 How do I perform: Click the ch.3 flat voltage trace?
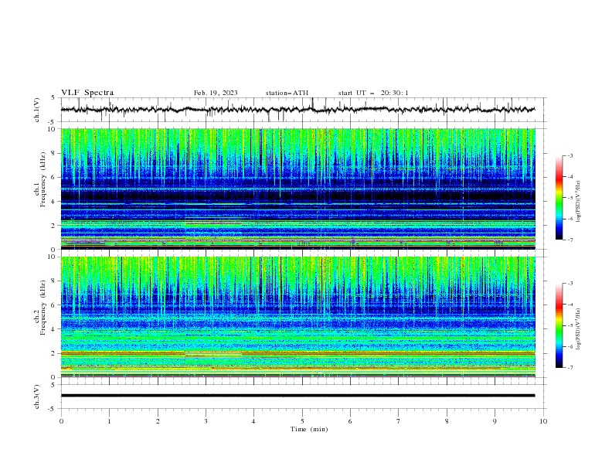297,396
